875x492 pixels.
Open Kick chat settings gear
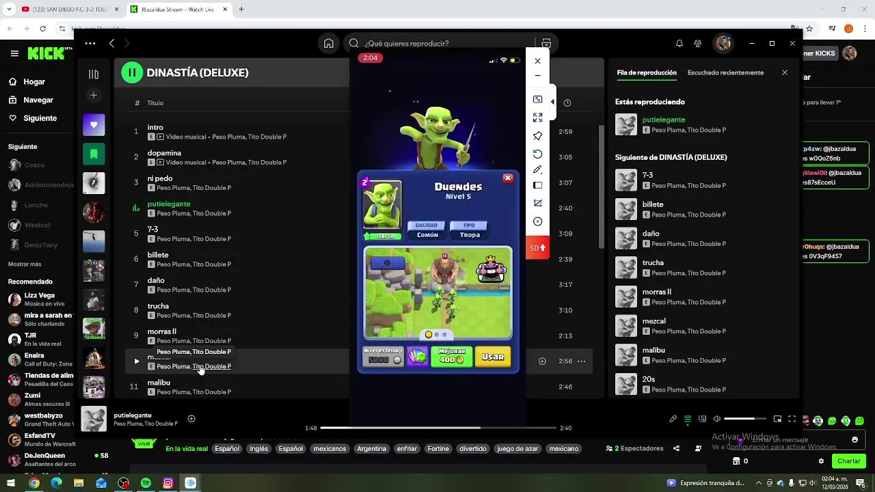[x=821, y=461]
